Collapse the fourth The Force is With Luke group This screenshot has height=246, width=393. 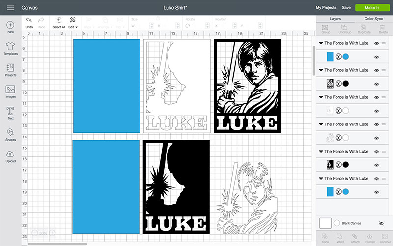click(321, 124)
